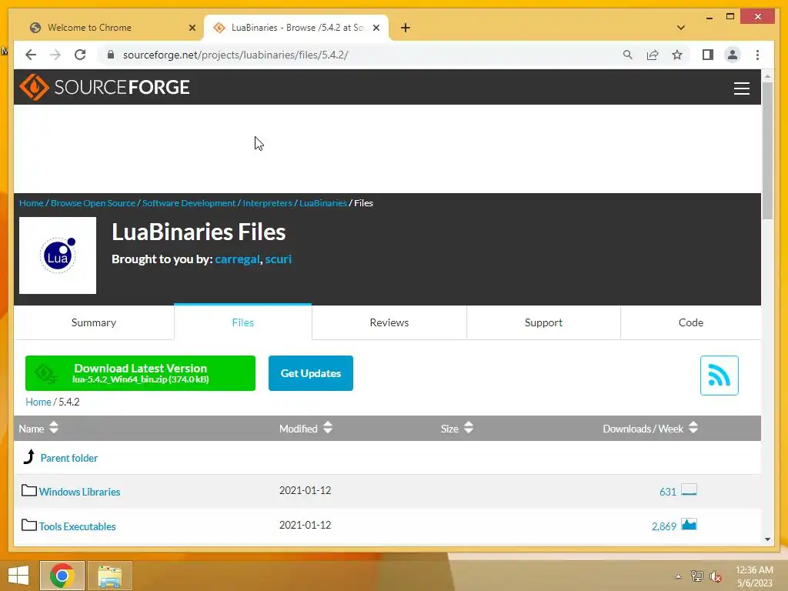788x591 pixels.
Task: Click the Lua project logo thumbnail
Action: coord(58,255)
